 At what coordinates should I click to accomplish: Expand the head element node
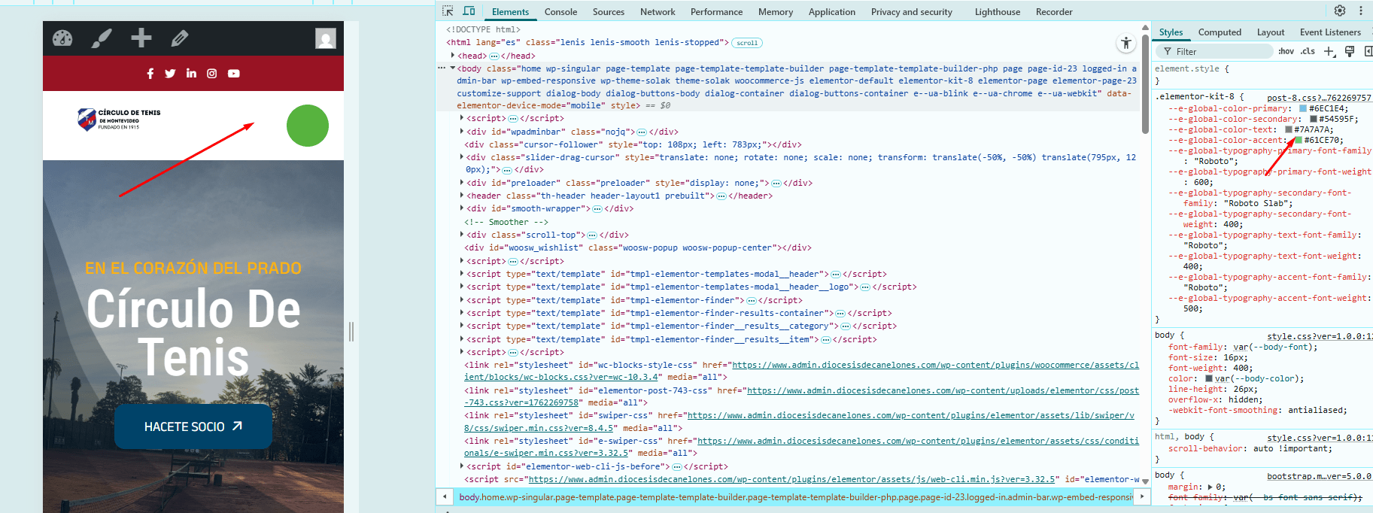453,56
